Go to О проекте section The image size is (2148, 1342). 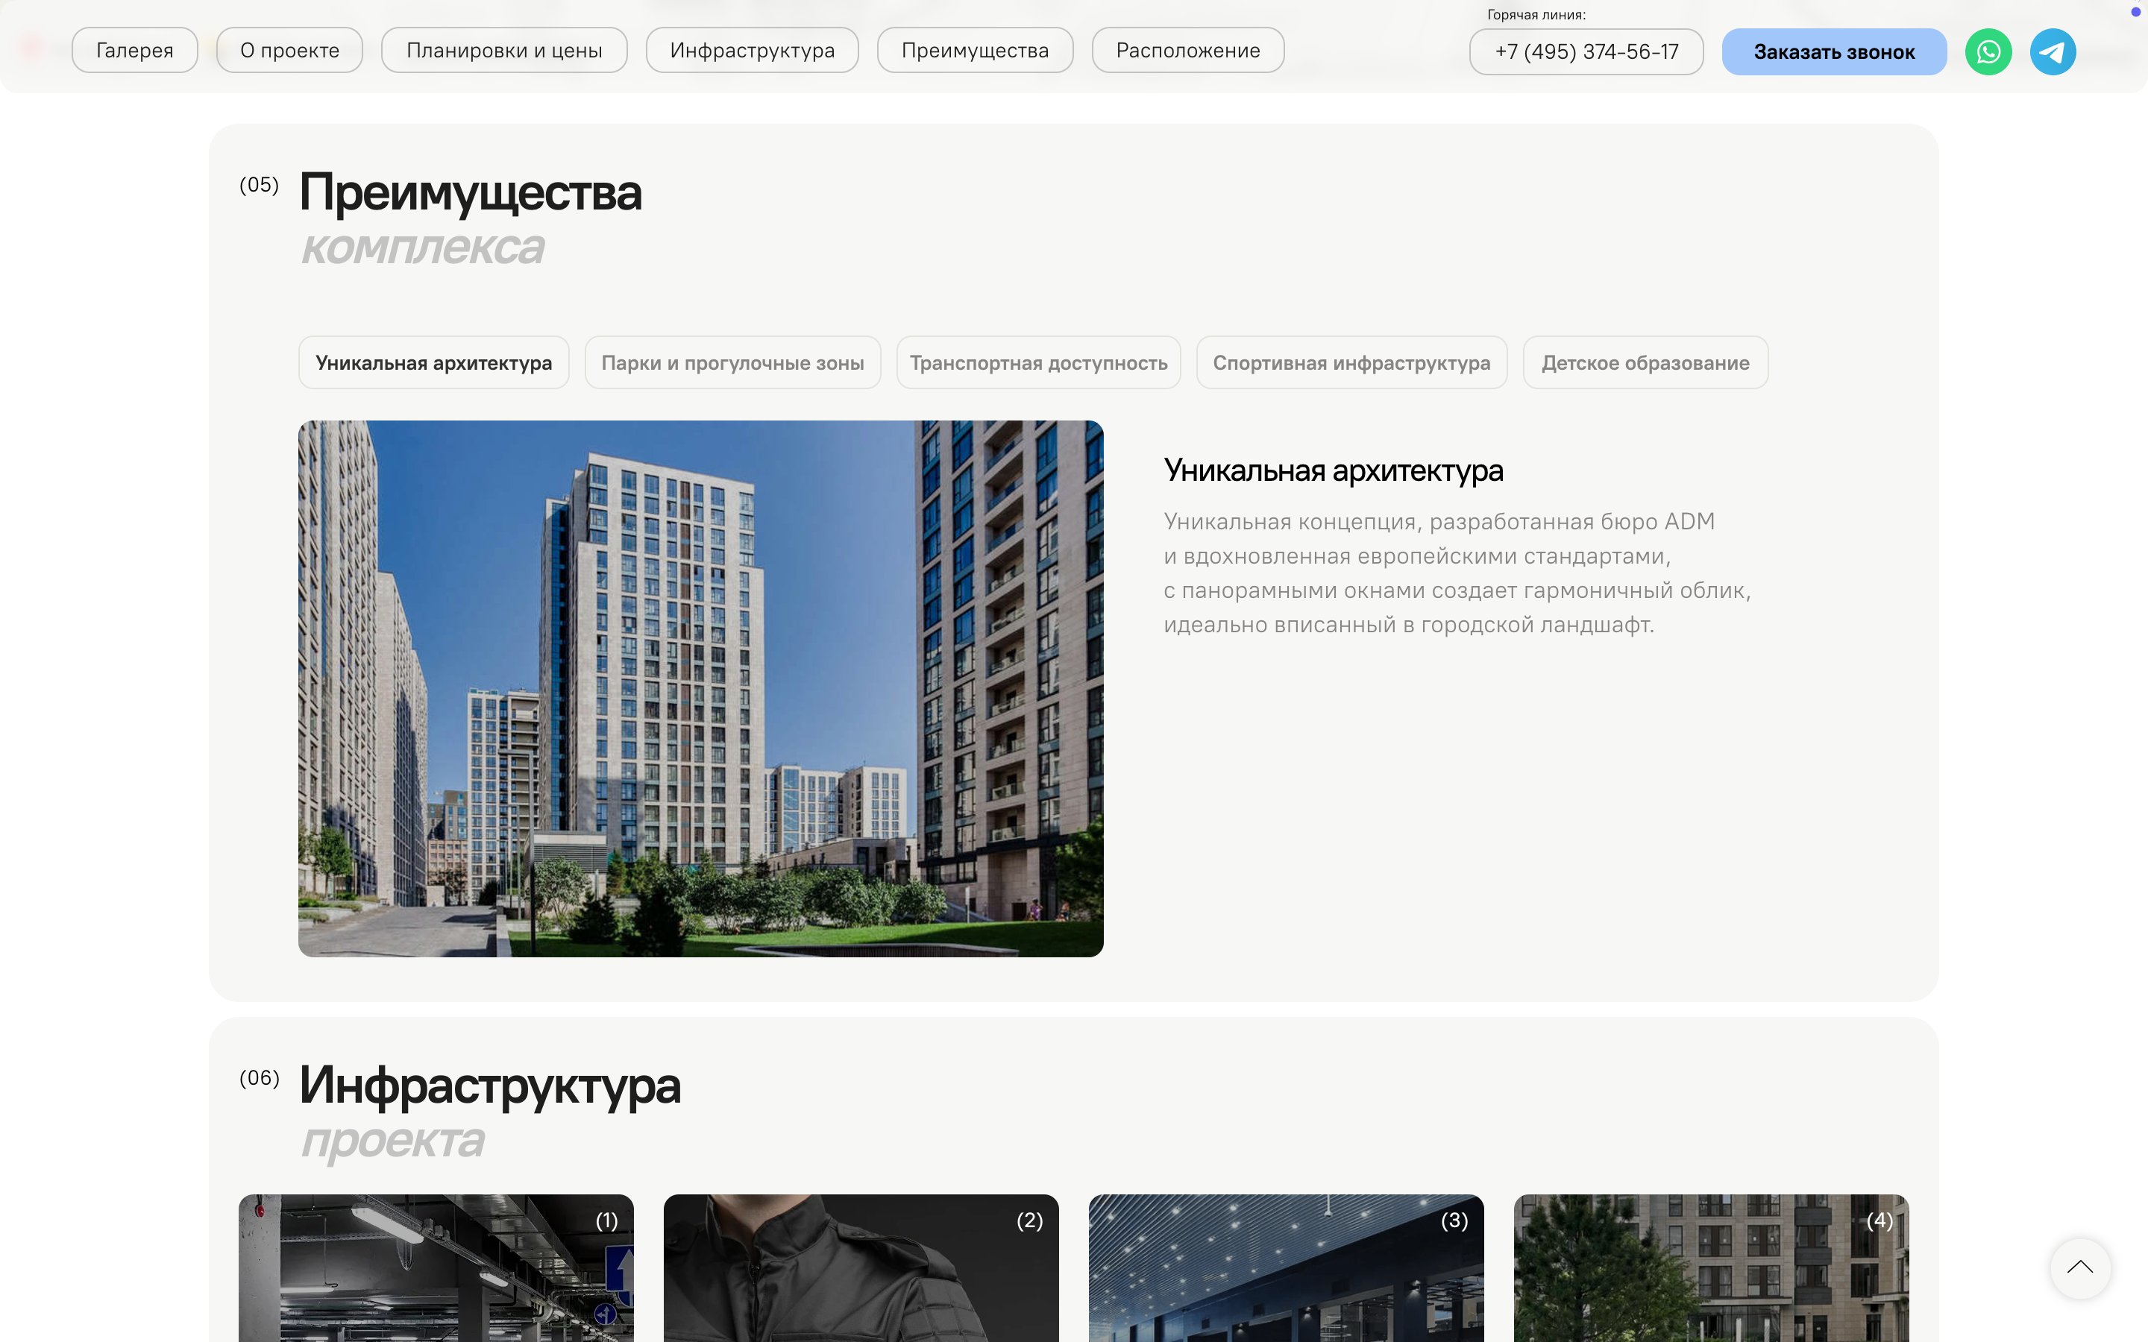[x=289, y=50]
